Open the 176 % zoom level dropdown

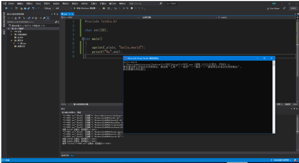point(65,104)
